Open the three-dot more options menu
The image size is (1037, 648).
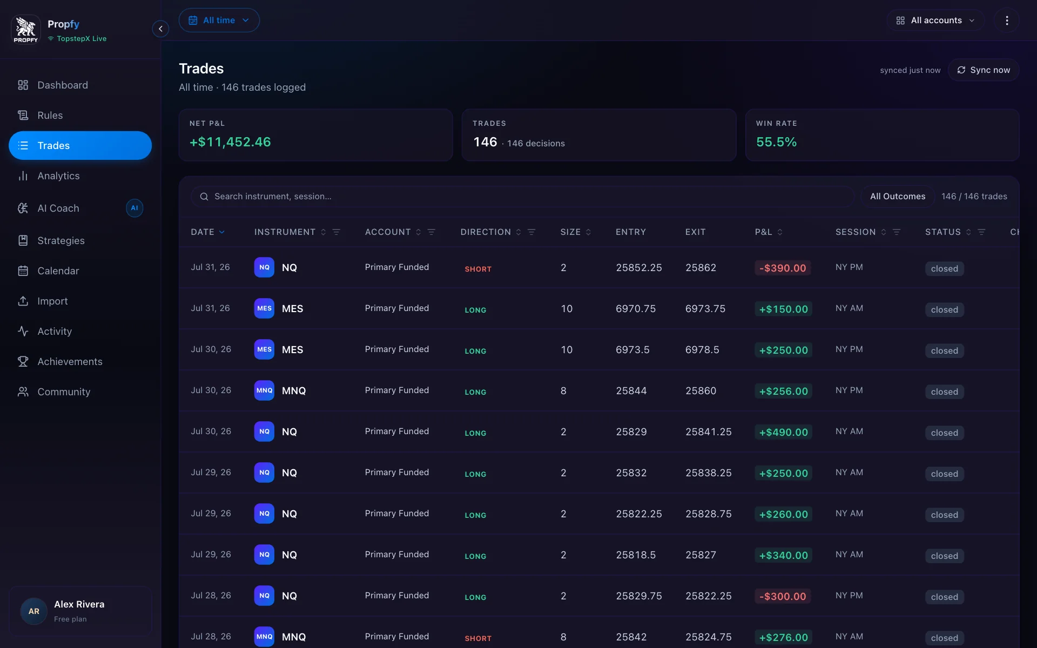1007,21
